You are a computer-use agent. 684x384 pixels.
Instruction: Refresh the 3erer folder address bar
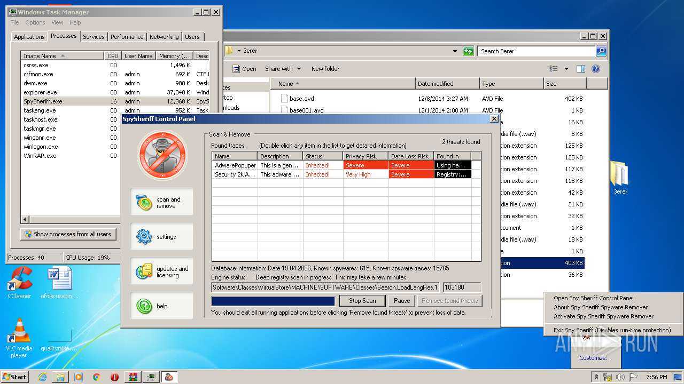click(x=468, y=51)
